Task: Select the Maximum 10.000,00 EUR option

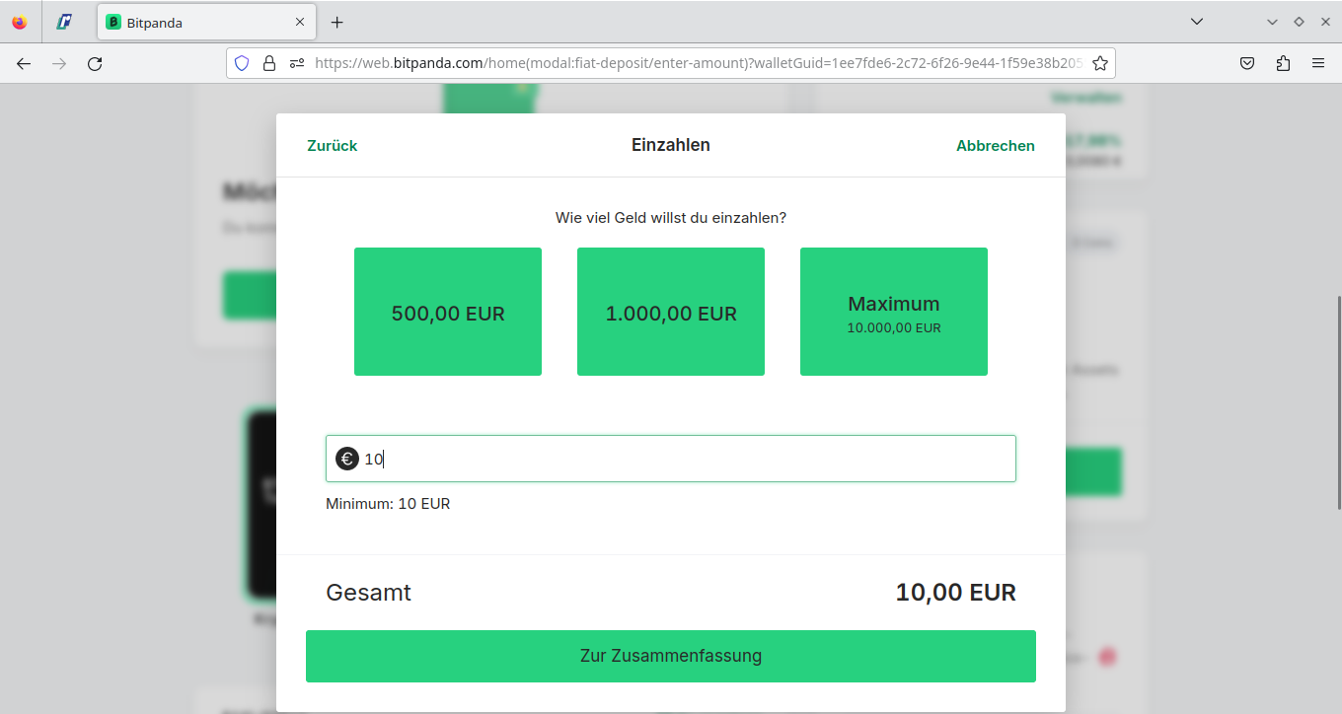Action: 894,312
